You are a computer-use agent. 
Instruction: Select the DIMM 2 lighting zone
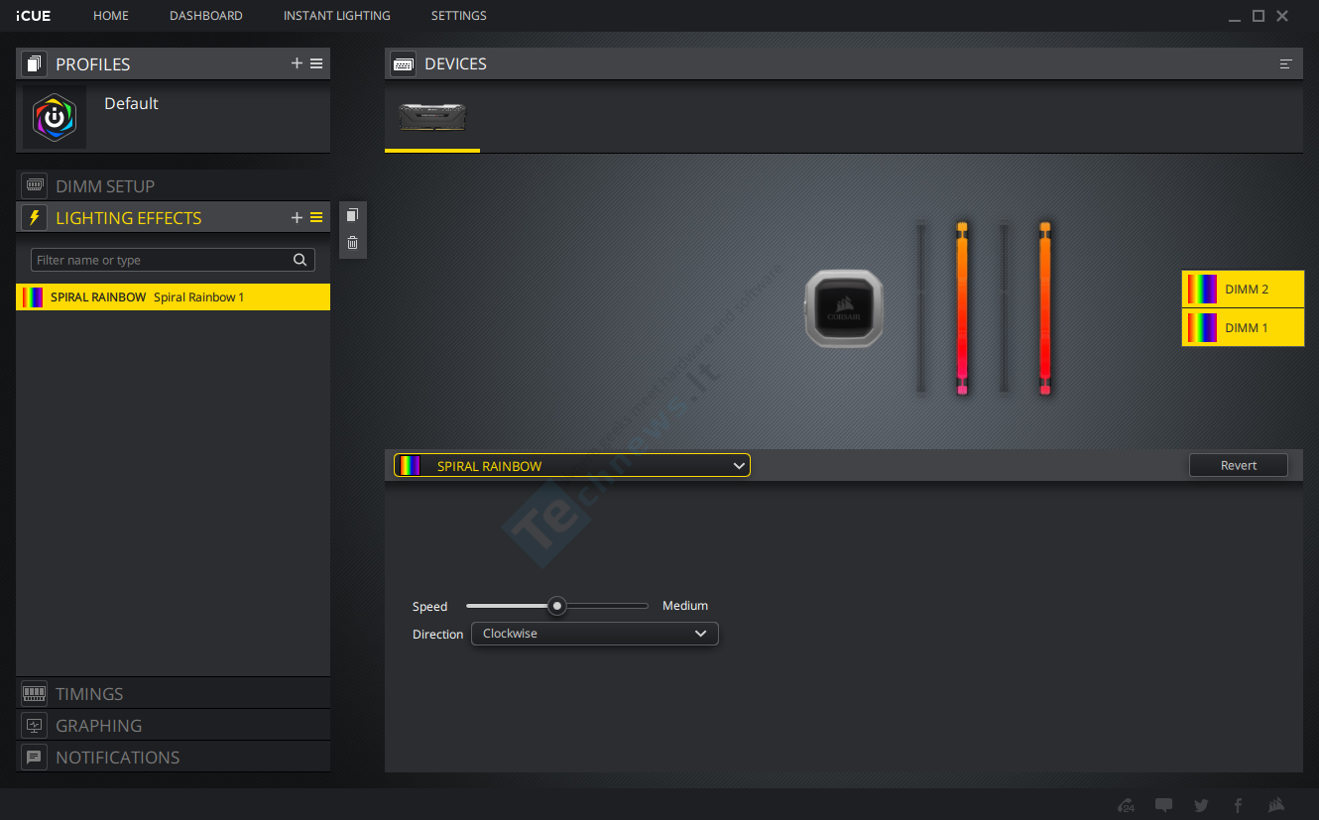click(x=1243, y=290)
